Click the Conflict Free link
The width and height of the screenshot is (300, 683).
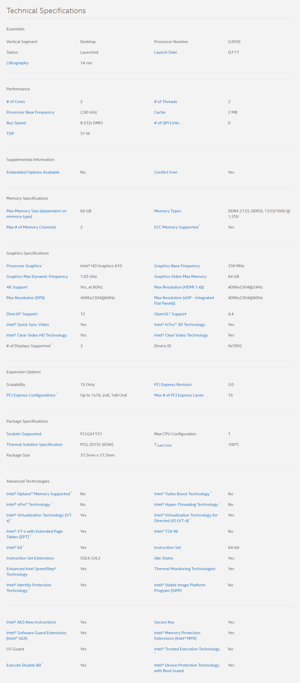click(165, 172)
